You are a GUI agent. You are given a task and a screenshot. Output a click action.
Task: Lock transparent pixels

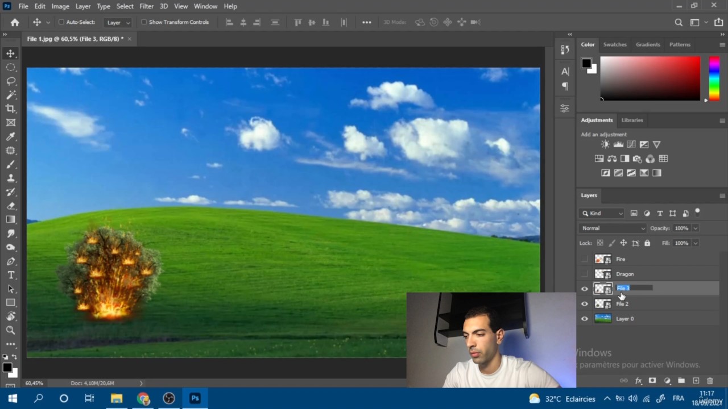coord(599,243)
